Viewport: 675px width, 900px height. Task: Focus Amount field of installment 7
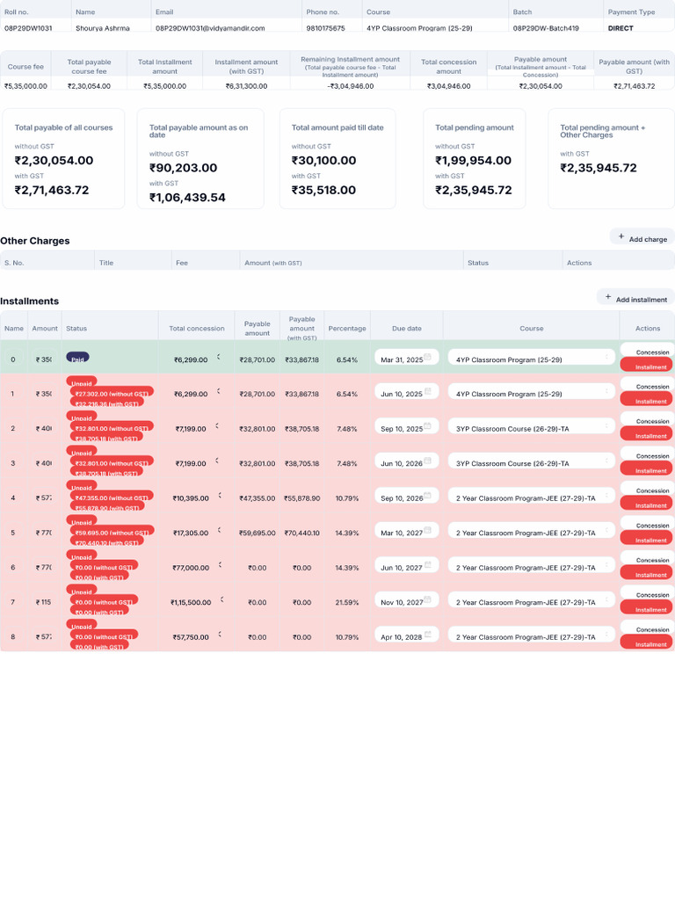point(44,602)
